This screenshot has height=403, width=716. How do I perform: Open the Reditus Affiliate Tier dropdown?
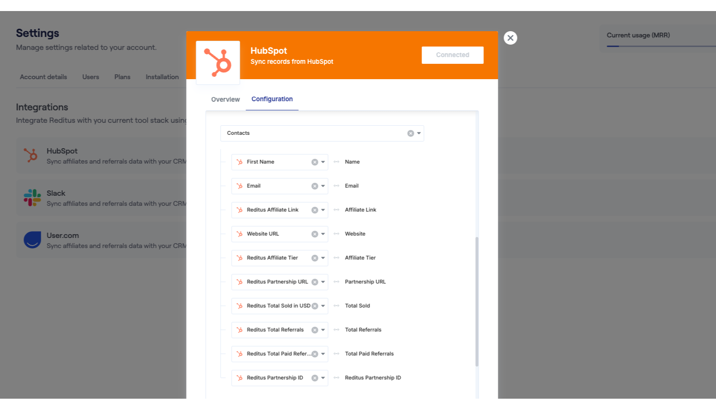323,258
